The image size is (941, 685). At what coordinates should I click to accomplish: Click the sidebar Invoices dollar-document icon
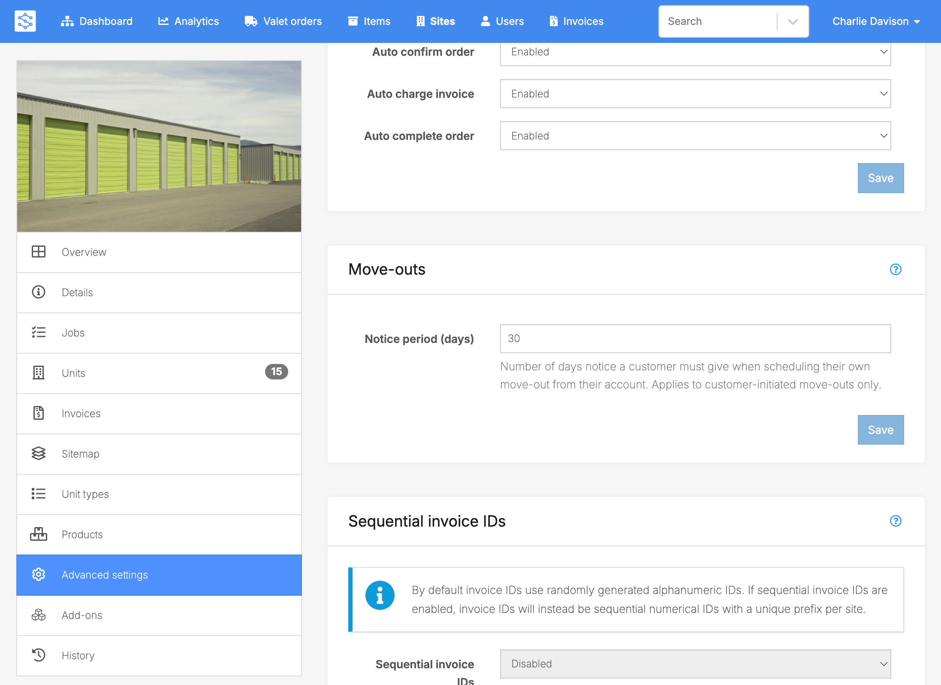pos(39,413)
